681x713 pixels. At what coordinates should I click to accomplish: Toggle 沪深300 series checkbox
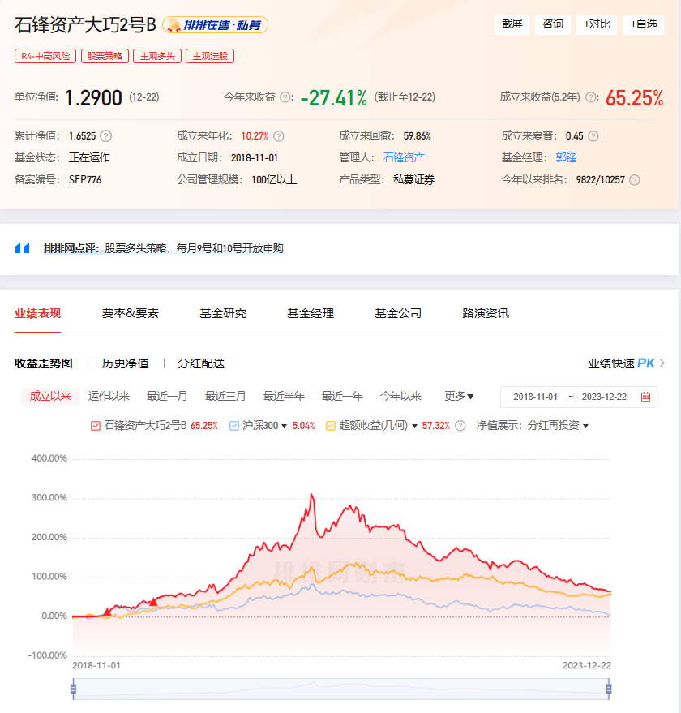234,426
